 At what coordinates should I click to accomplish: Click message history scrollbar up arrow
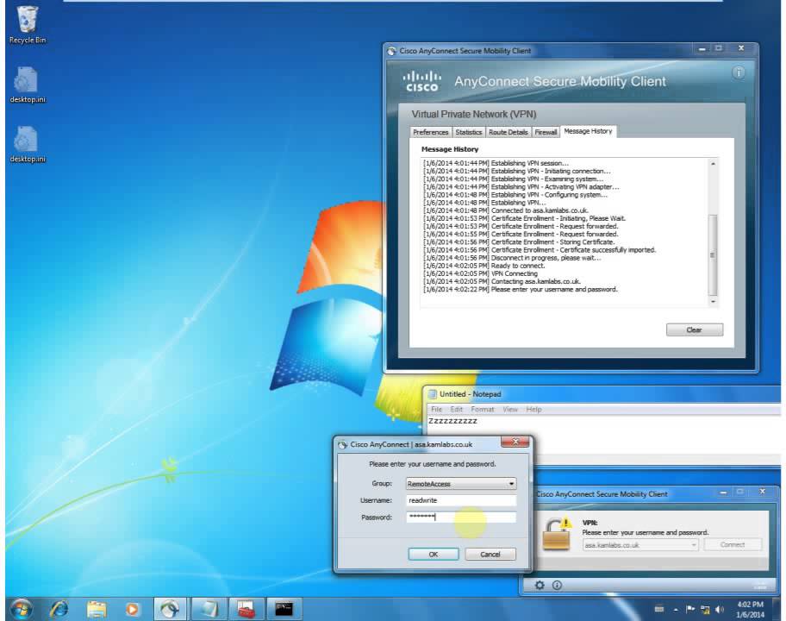point(713,164)
